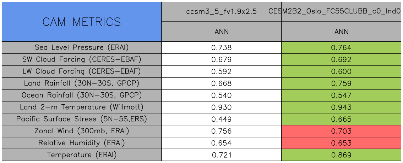The width and height of the screenshot is (403, 163).
Task: Click the Sea Level Pressure (ERAI) row label
Action: (x=82, y=47)
